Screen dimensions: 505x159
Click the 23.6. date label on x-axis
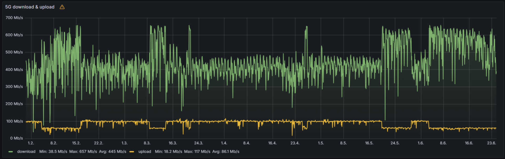[x=491, y=143]
